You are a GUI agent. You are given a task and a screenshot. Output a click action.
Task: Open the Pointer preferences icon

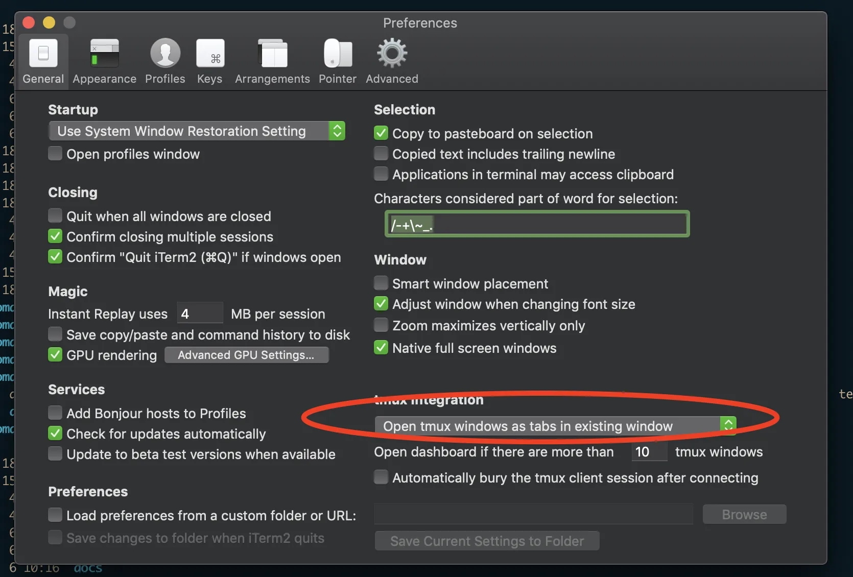pyautogui.click(x=338, y=53)
